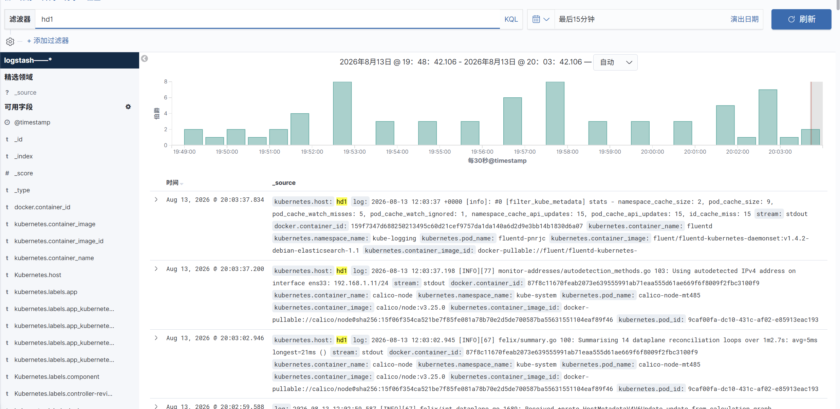Expand log row at 20:03:02.946

pos(156,338)
